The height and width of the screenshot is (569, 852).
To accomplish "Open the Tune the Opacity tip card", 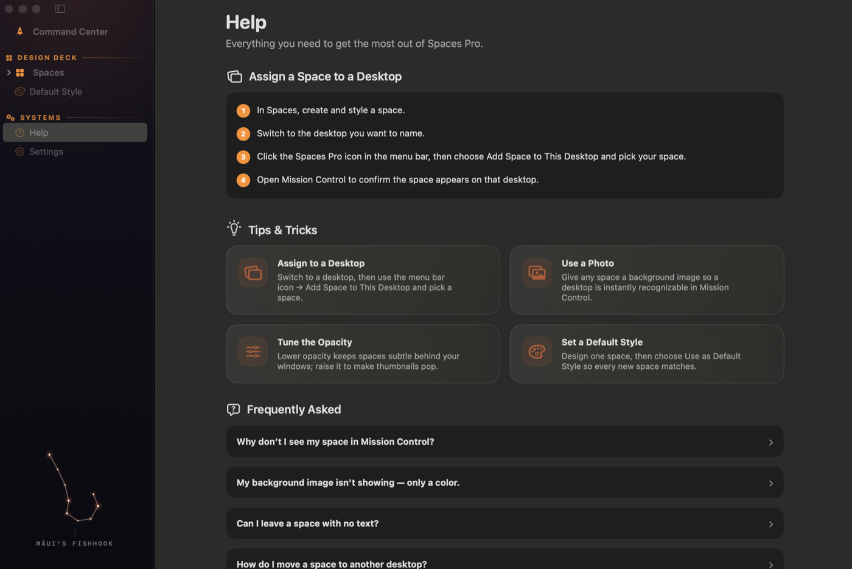I will (x=363, y=354).
